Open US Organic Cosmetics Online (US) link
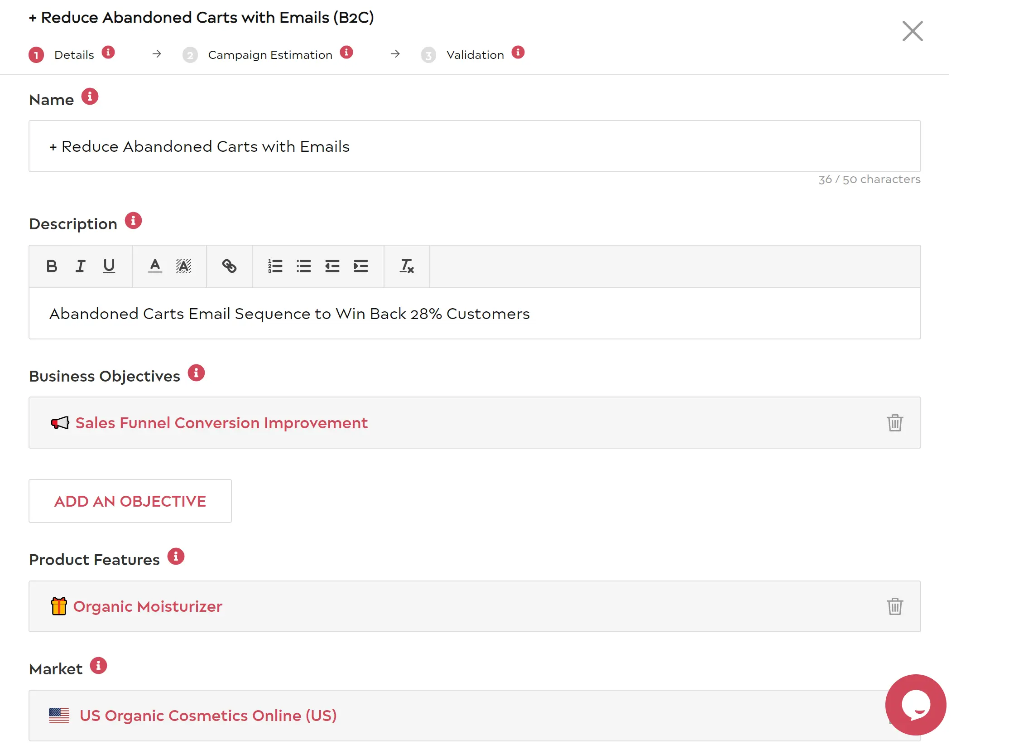Image resolution: width=1033 pixels, height=750 pixels. coord(209,717)
